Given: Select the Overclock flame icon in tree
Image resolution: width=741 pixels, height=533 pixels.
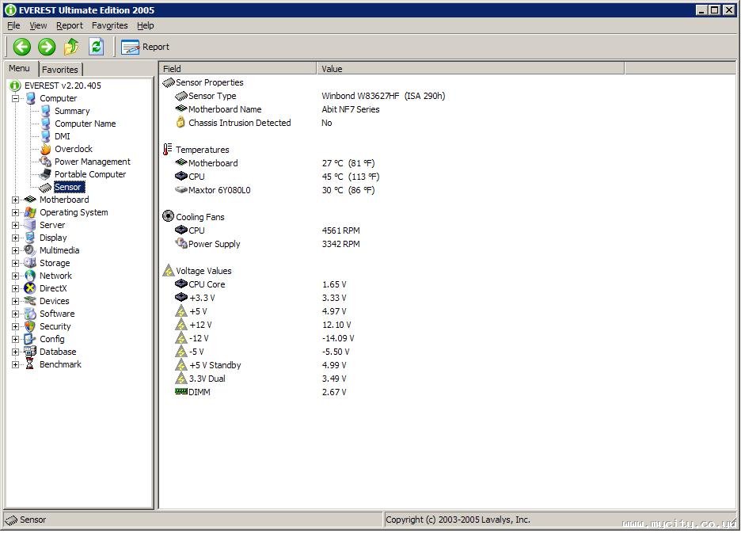Looking at the screenshot, I should pos(46,149).
